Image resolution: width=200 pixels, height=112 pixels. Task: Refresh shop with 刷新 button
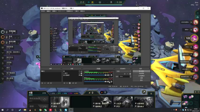[x=38, y=106]
